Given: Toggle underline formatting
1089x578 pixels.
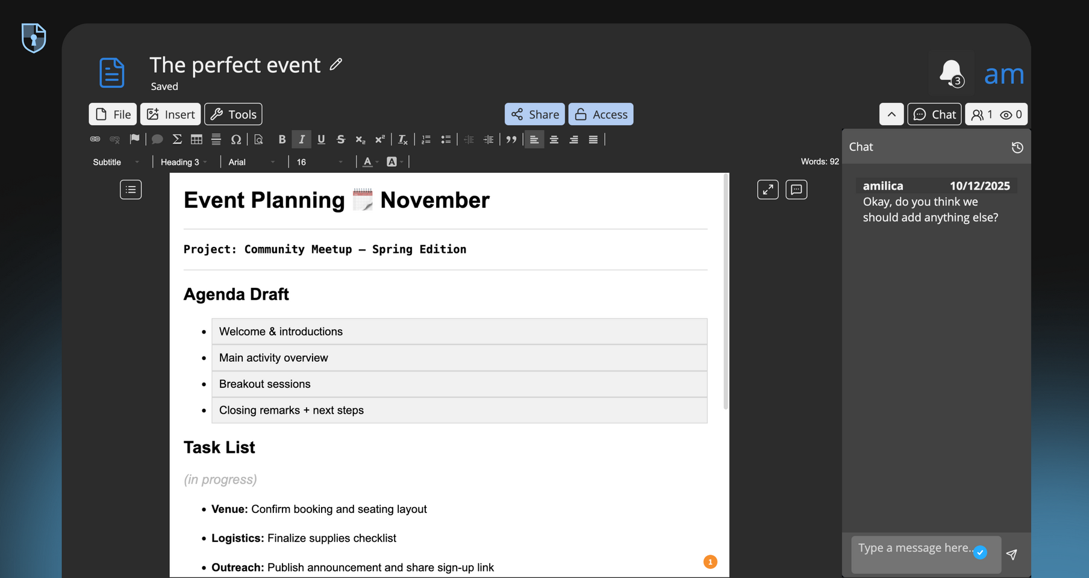Looking at the screenshot, I should pyautogui.click(x=321, y=140).
